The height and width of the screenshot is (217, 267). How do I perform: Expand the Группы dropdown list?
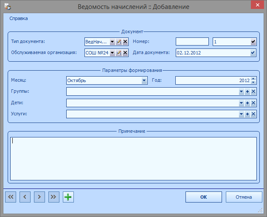pyautogui.click(x=241, y=91)
